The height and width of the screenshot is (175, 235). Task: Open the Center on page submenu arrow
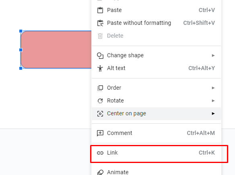pyautogui.click(x=213, y=114)
